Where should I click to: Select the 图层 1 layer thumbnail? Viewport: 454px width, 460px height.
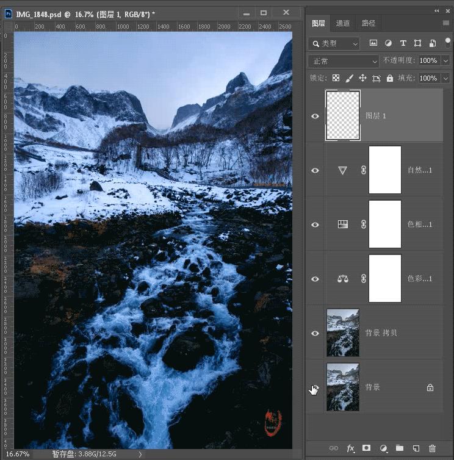click(343, 115)
